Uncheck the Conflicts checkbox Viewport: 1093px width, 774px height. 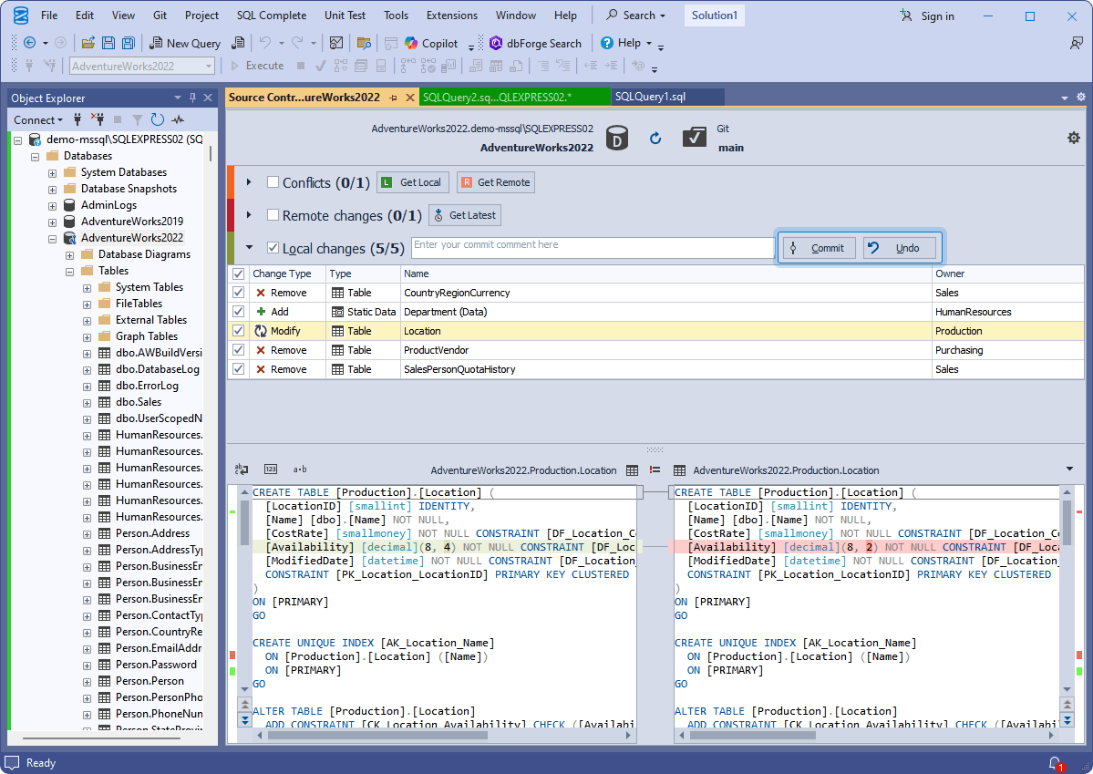[x=272, y=181]
